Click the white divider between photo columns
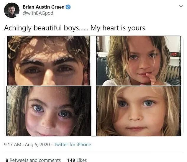The image size is (187, 162). click(x=93, y=86)
